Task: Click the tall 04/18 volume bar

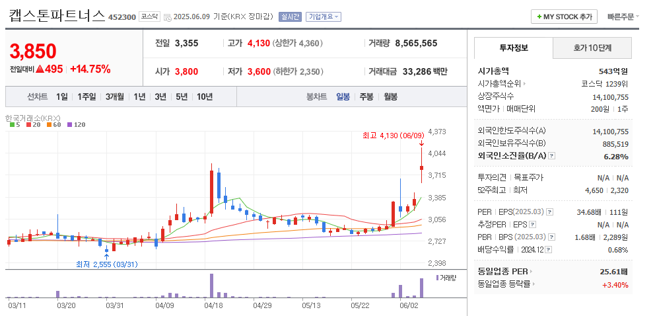Action: (x=211, y=286)
